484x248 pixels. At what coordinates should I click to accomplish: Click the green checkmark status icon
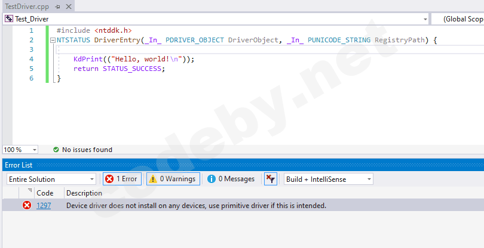56,150
